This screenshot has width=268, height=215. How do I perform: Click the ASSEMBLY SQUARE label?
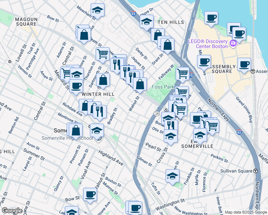click(222, 69)
